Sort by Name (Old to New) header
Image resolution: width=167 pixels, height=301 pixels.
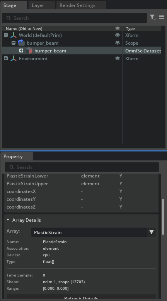(x=24, y=29)
